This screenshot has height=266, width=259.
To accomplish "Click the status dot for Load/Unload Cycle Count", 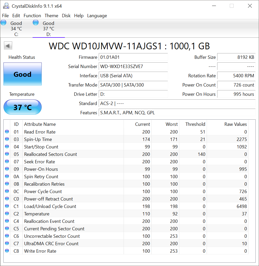I will pos(7,206).
